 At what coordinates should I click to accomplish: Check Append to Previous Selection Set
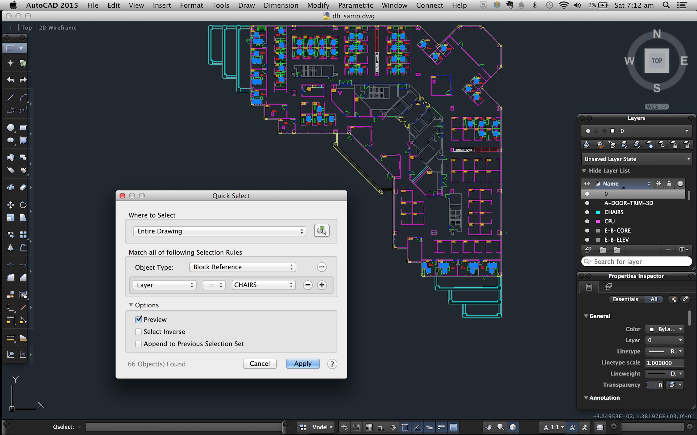(139, 344)
